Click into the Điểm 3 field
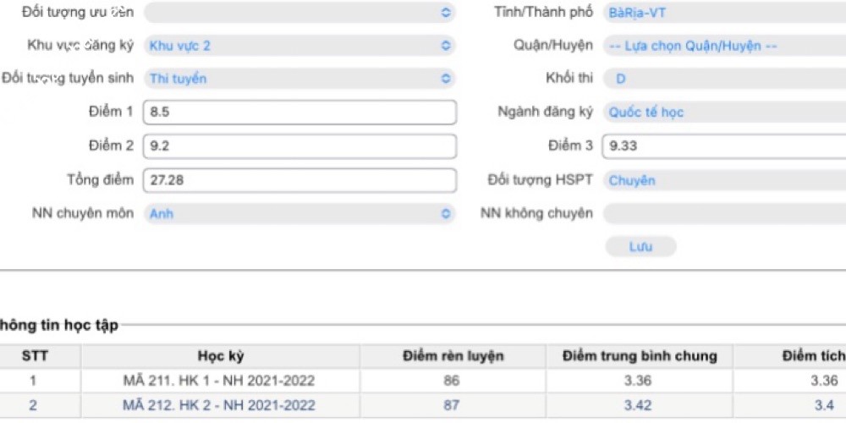 coord(723,146)
